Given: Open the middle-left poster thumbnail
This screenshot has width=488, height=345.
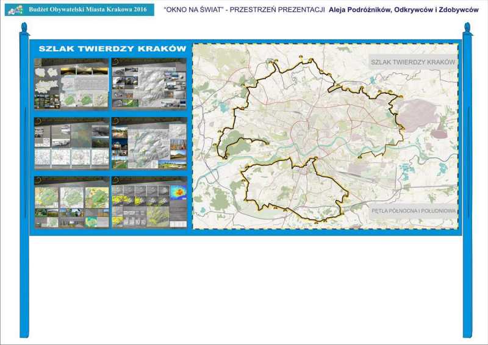Looking at the screenshot, I should click(71, 143).
